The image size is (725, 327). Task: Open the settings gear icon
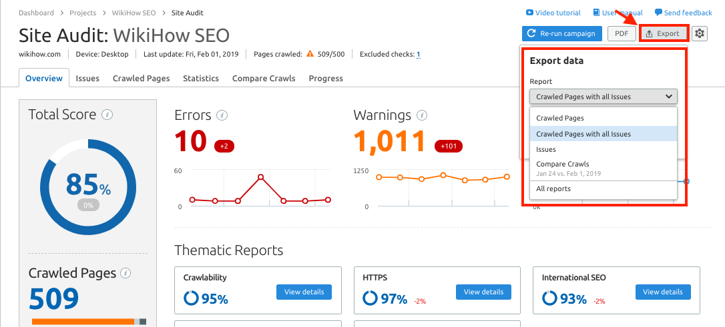point(700,34)
